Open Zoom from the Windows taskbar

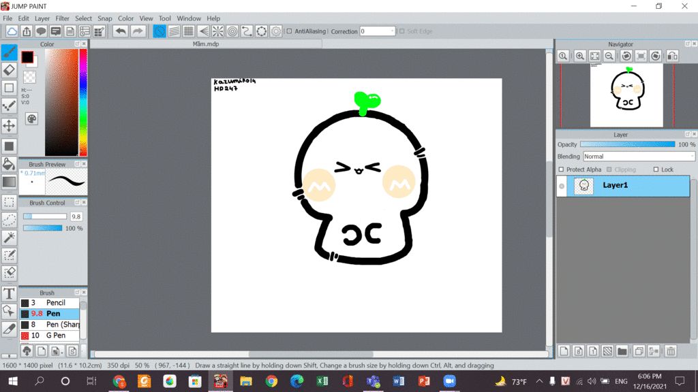(x=450, y=381)
